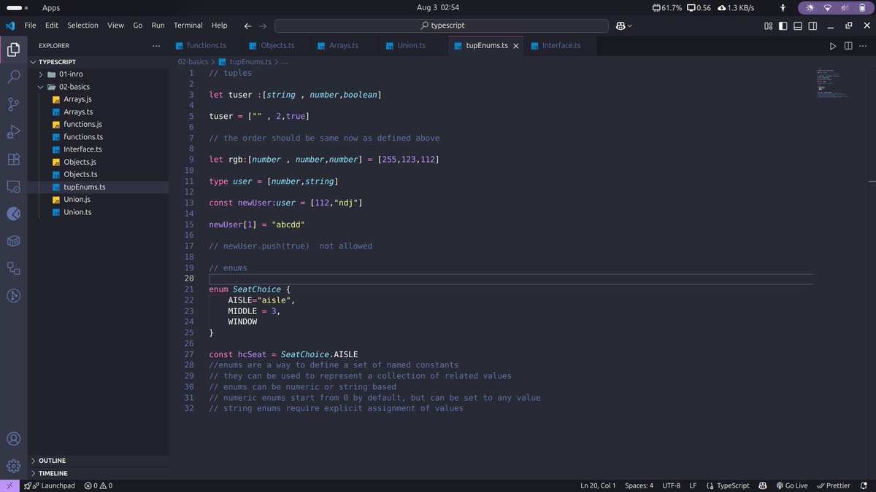Open the View menu
Image resolution: width=876 pixels, height=492 pixels.
pyautogui.click(x=116, y=26)
